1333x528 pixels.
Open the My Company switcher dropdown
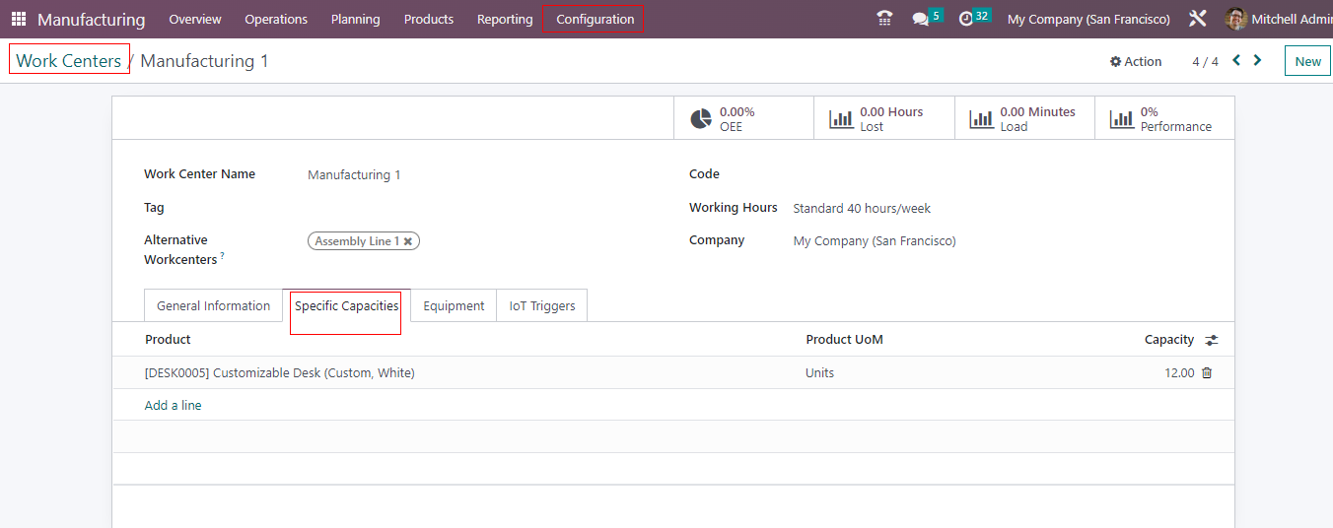[1088, 19]
